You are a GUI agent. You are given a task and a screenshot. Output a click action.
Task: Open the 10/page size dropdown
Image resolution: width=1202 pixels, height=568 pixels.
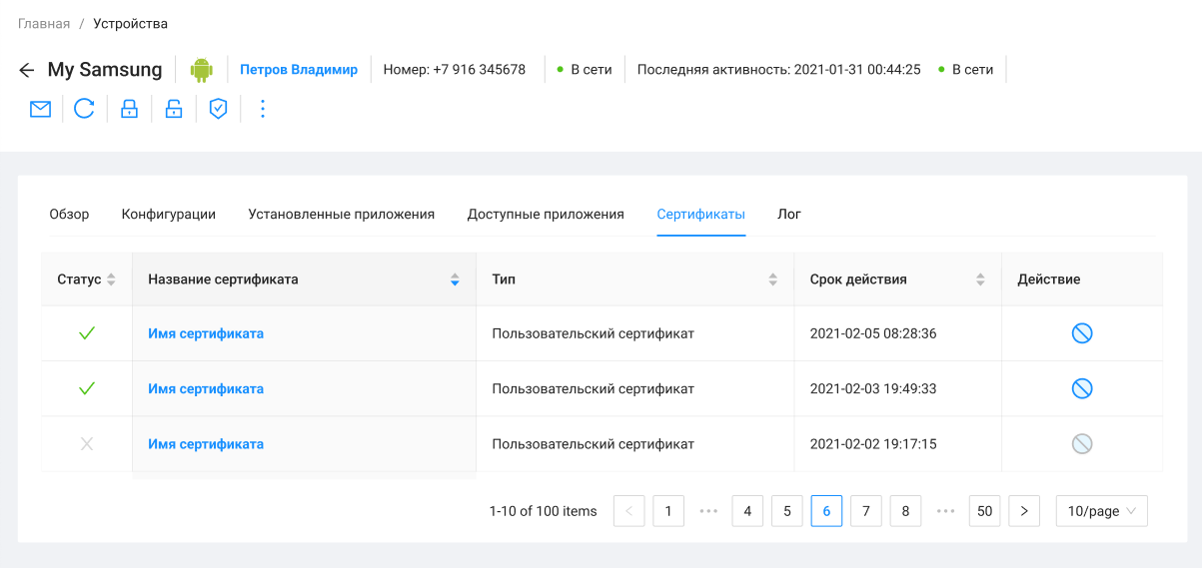click(x=1101, y=511)
